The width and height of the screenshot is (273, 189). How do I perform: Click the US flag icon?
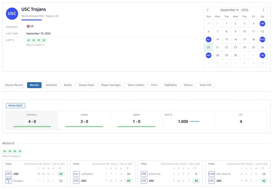[28, 26]
